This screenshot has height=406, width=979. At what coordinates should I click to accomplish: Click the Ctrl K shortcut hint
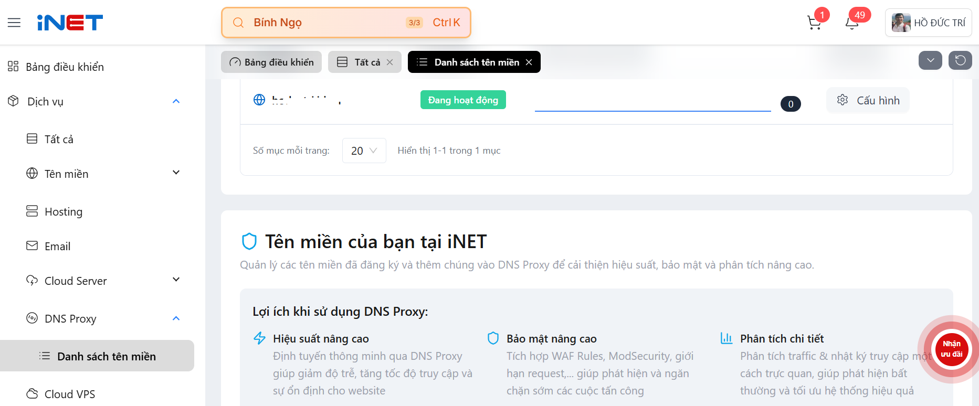[x=446, y=23]
